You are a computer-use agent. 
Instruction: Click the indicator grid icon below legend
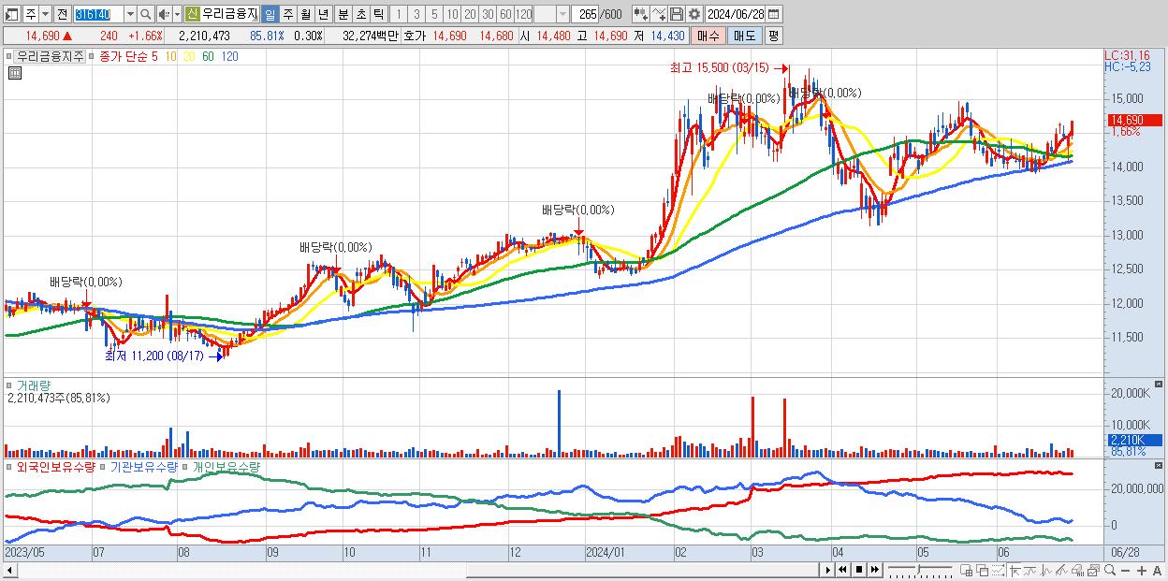(x=15, y=73)
